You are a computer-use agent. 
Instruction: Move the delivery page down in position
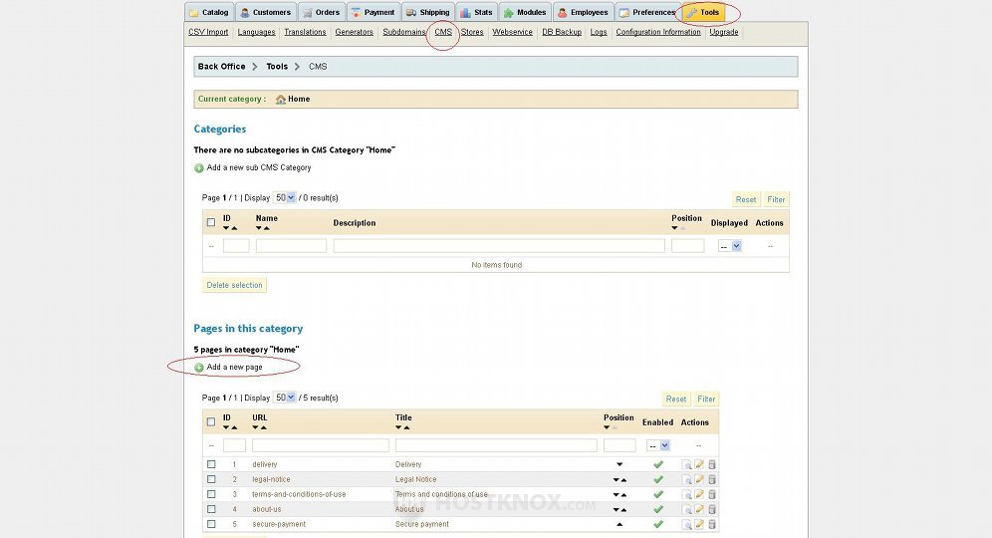(x=620, y=464)
